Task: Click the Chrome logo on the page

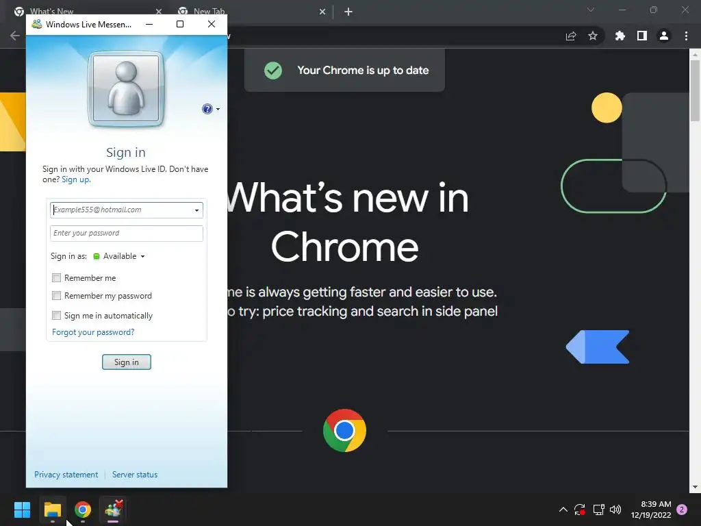Action: 344,430
